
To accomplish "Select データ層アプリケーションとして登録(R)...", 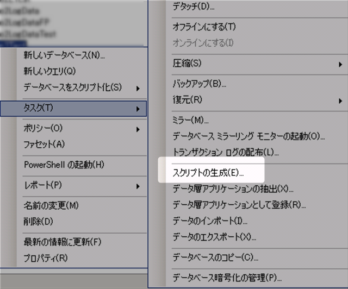I will coord(239,205).
